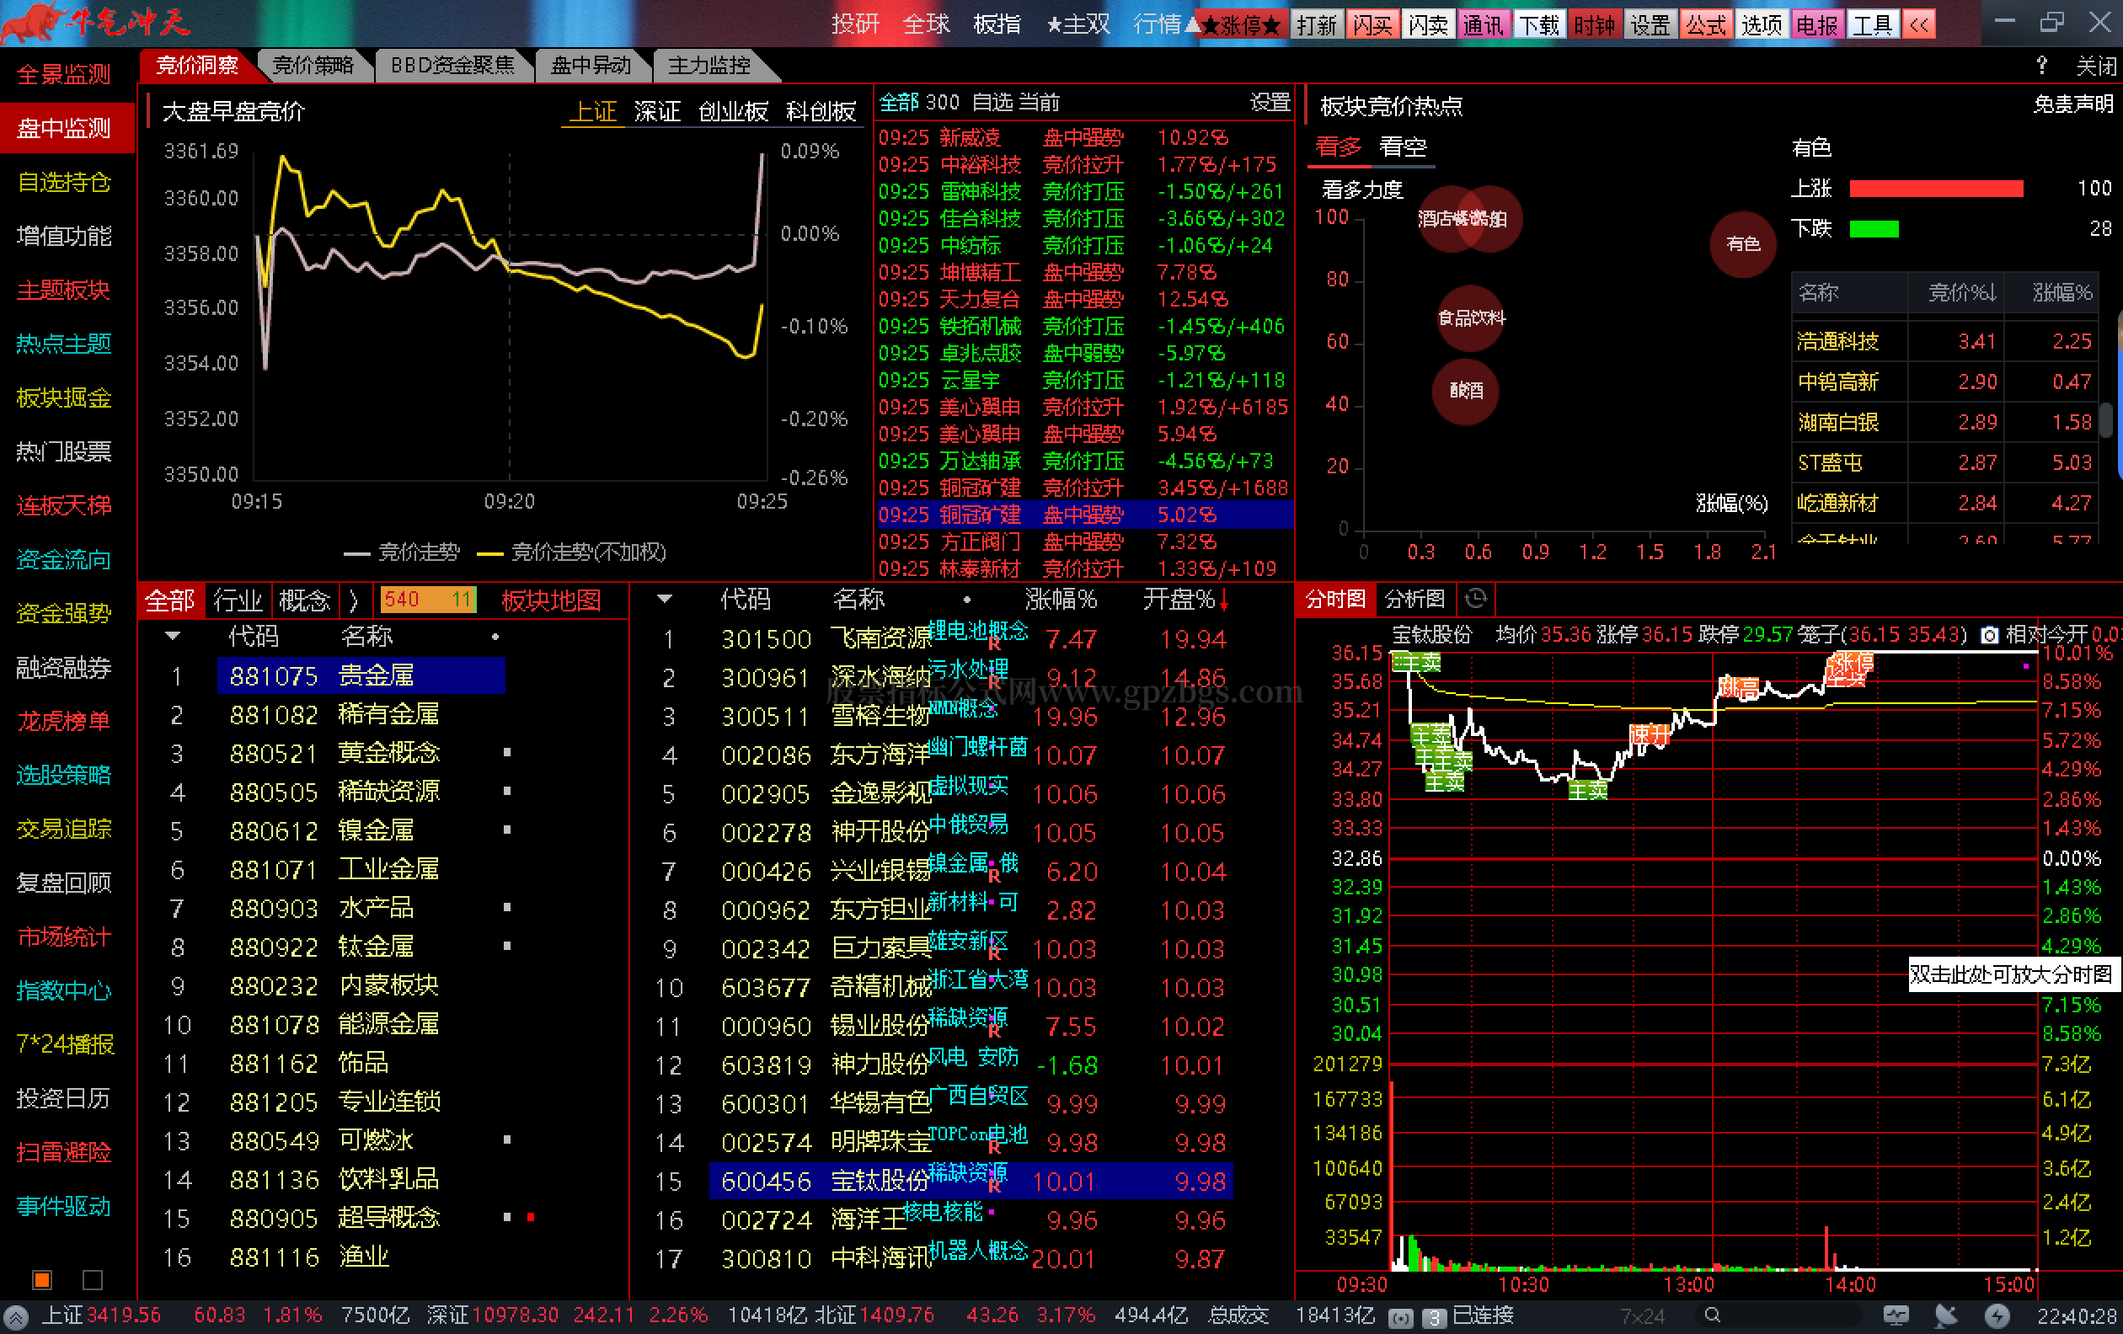Screen dimensions: 2123x1334
Task: Open the 盘中异动 tab
Action: (x=591, y=65)
